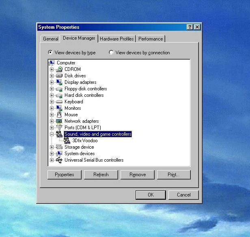The height and width of the screenshot is (237, 250).
Task: Click the Disk drives icon
Action: [59, 76]
